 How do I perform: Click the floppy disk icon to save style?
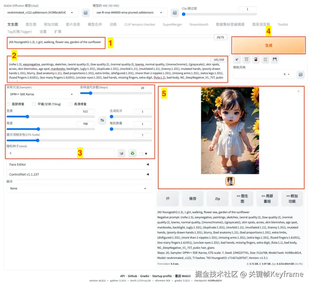(275, 59)
